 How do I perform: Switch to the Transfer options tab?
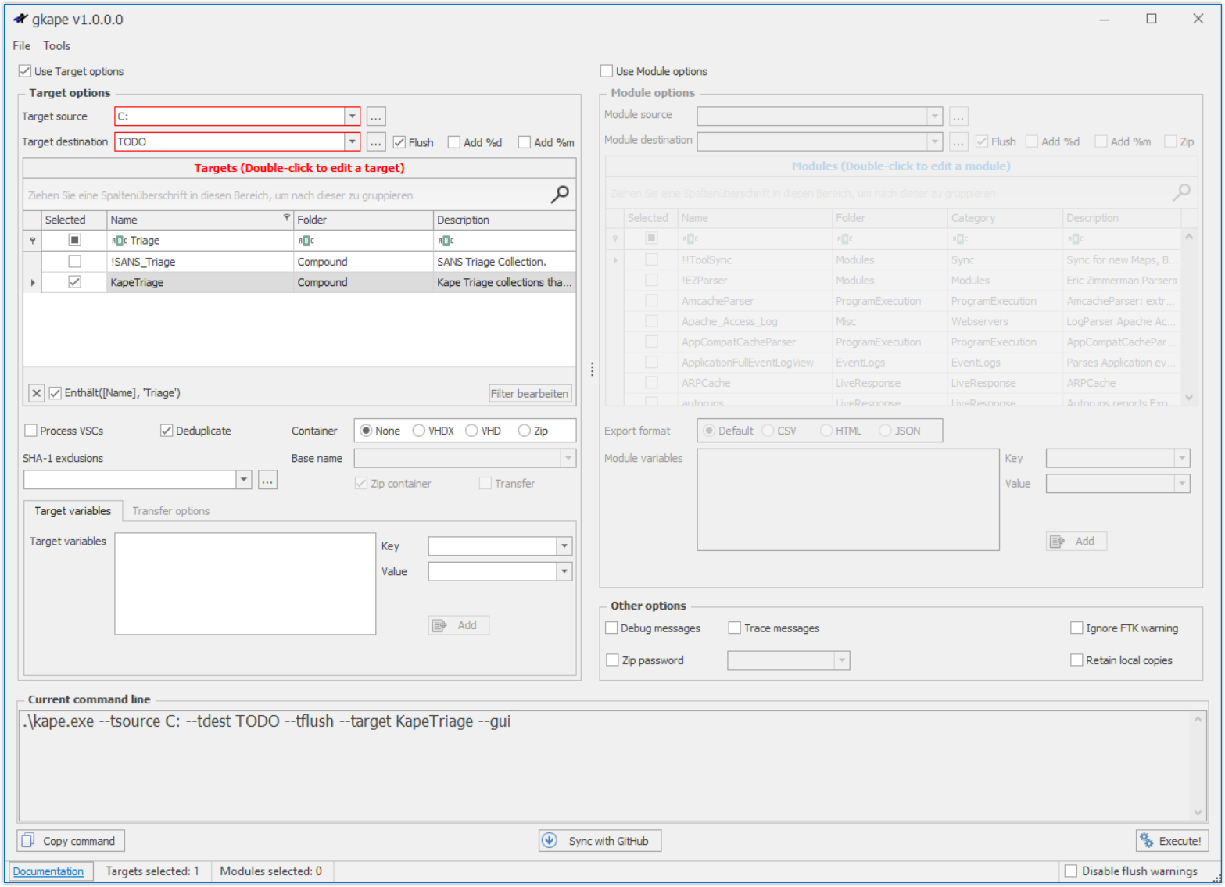pos(170,511)
